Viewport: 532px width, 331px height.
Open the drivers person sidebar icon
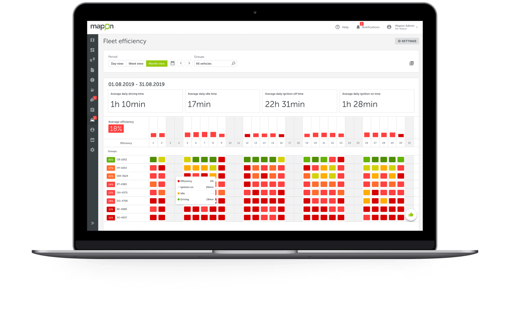coord(92,130)
